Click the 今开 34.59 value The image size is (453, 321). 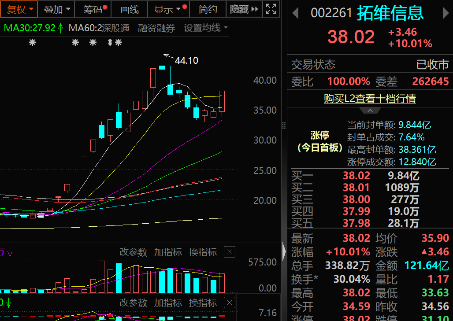pos(356,306)
